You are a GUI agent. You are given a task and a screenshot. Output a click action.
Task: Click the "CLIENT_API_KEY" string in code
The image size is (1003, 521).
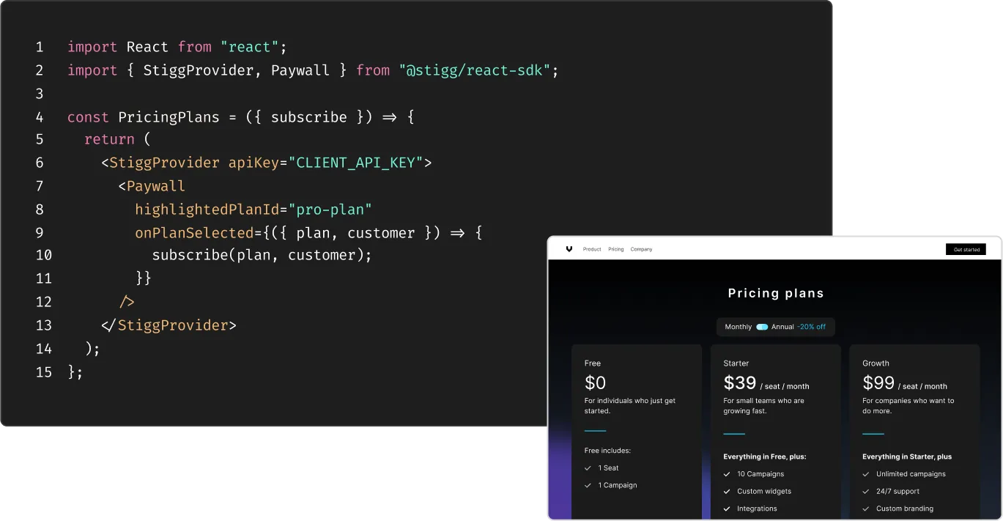tap(356, 163)
